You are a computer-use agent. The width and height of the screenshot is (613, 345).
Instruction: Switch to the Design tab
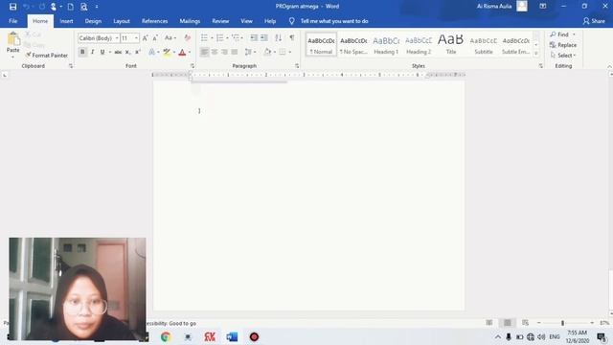[x=93, y=21]
